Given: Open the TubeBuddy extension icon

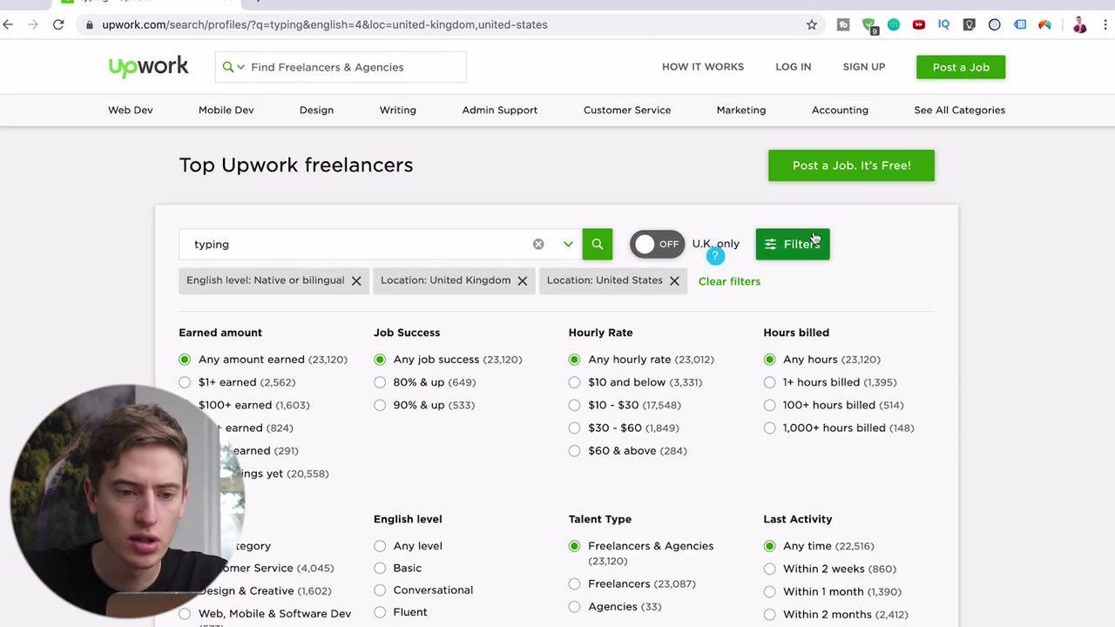Looking at the screenshot, I should click(843, 24).
